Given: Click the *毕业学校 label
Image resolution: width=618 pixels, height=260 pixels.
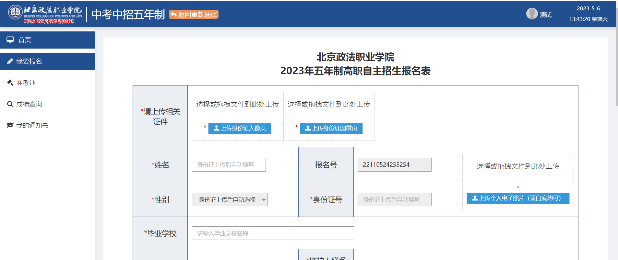Looking at the screenshot, I should (x=160, y=233).
